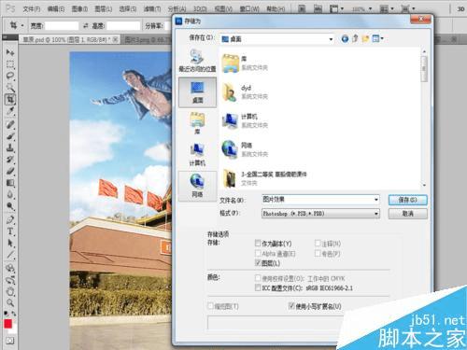Create a new folder in Save dialog

point(365,39)
